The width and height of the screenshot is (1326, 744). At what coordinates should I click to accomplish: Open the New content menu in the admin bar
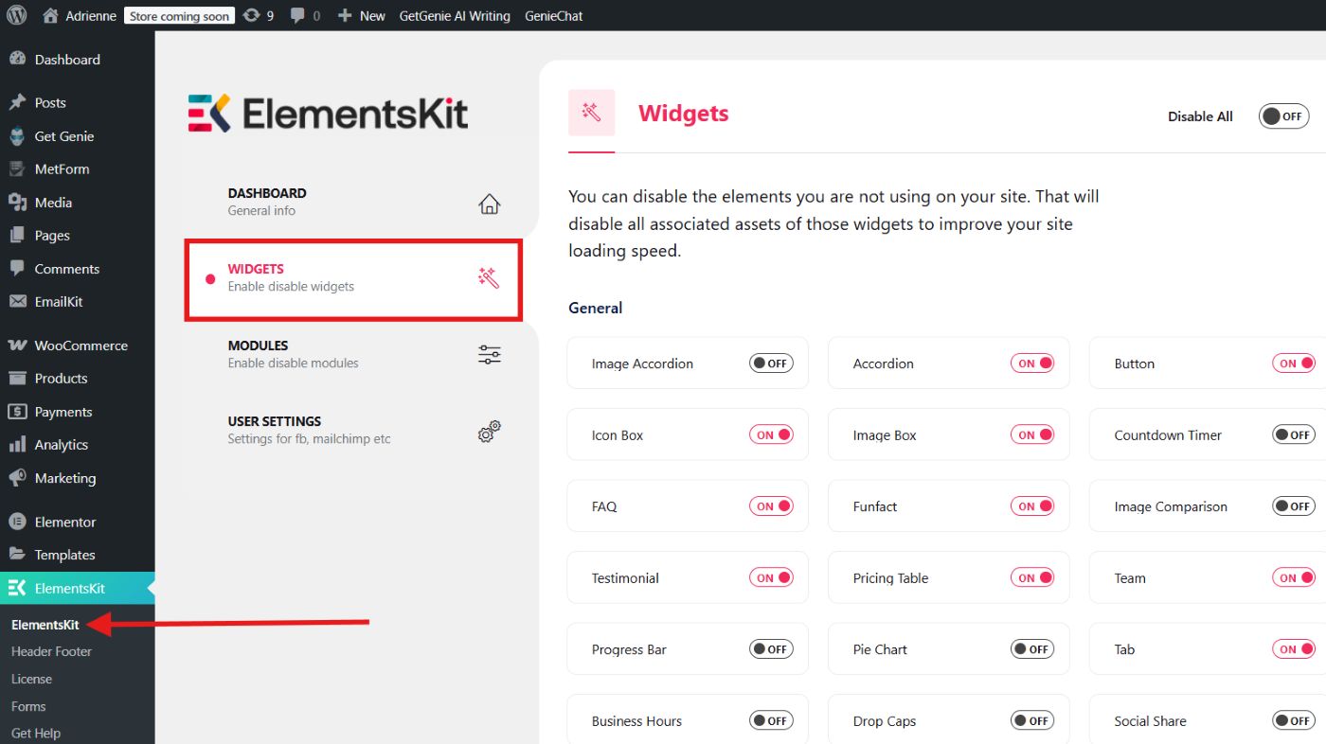click(362, 15)
